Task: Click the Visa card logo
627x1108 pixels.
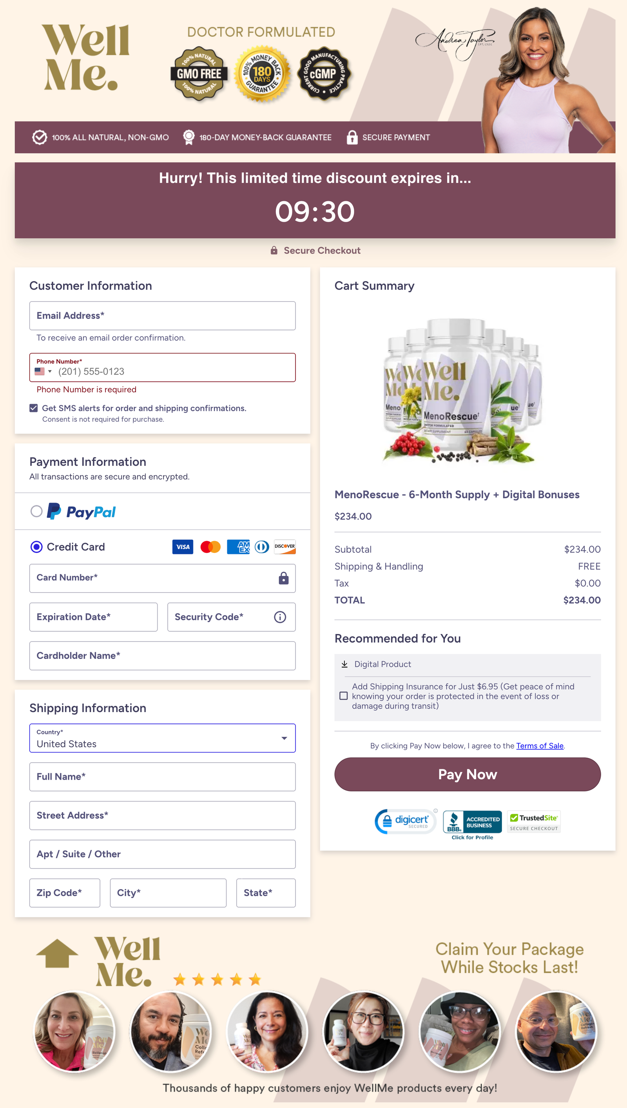Action: (183, 547)
